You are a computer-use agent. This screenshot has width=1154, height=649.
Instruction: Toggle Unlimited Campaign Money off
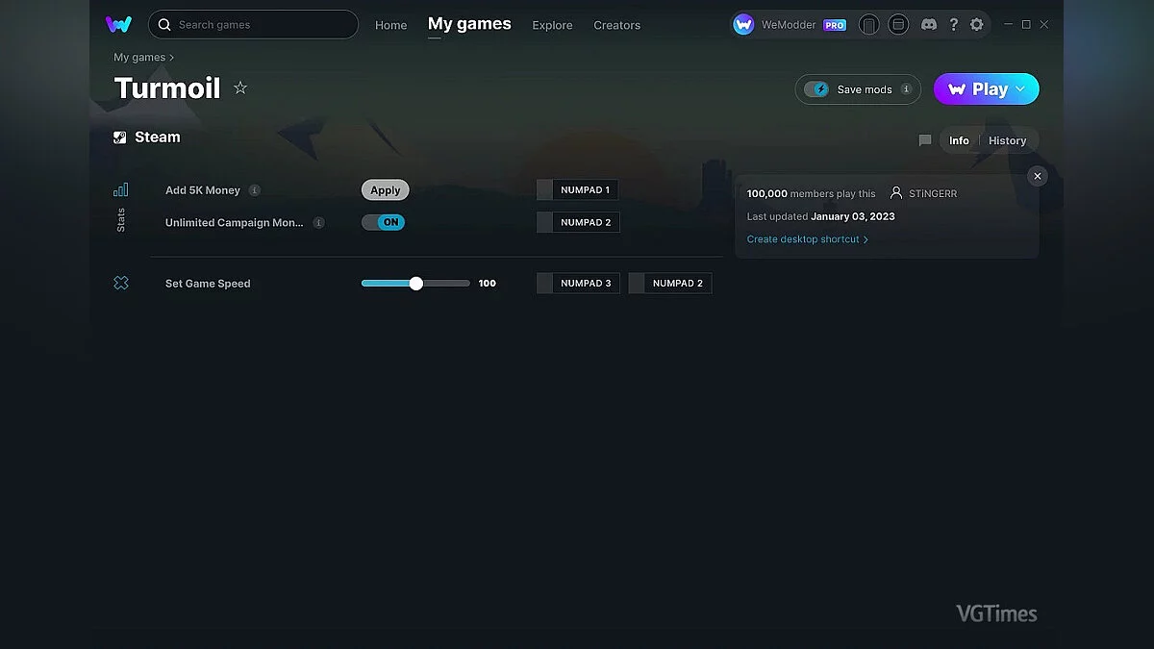pos(384,222)
